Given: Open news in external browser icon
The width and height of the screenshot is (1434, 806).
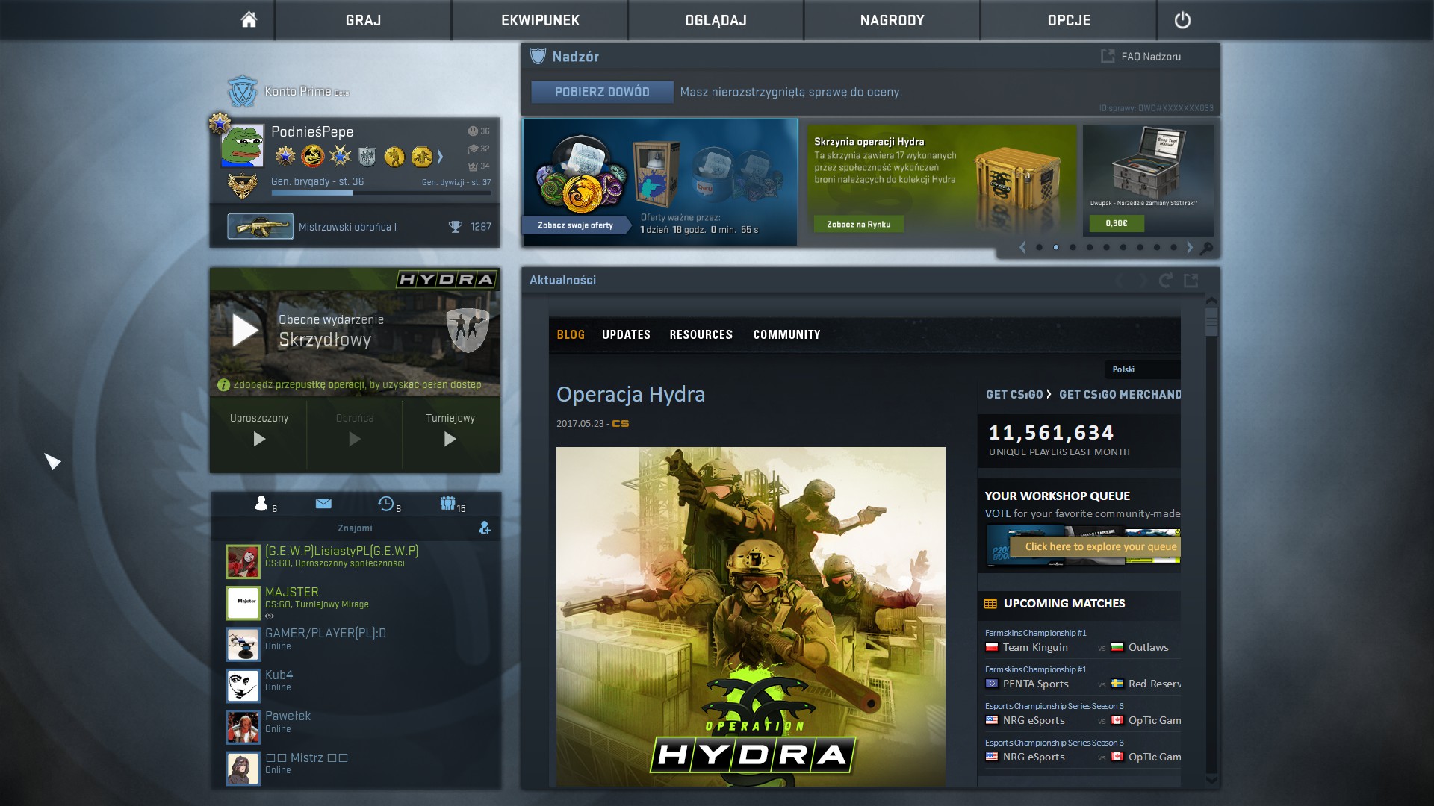Looking at the screenshot, I should [1191, 280].
